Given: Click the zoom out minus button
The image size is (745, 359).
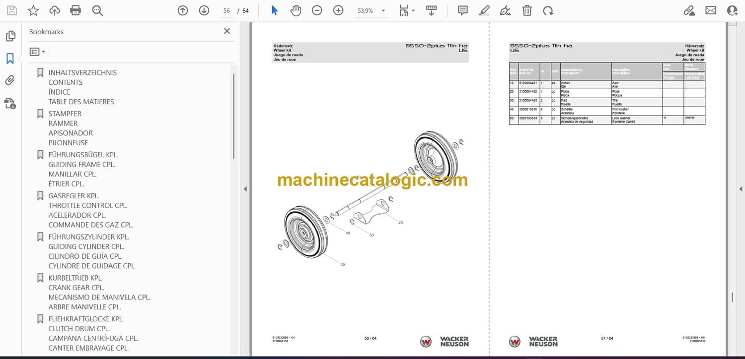Looking at the screenshot, I should click(x=317, y=10).
